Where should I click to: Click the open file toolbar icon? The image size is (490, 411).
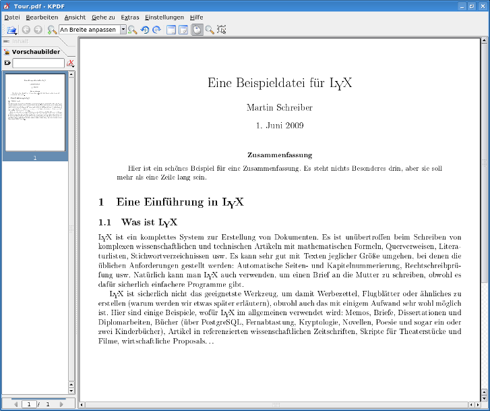[x=11, y=30]
